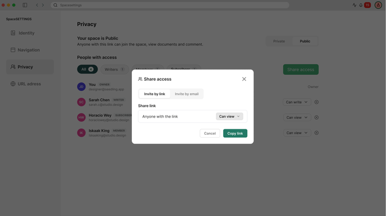This screenshot has width=386, height=216.
Task: Open Navigation settings in sidebar
Action: pyautogui.click(x=30, y=50)
